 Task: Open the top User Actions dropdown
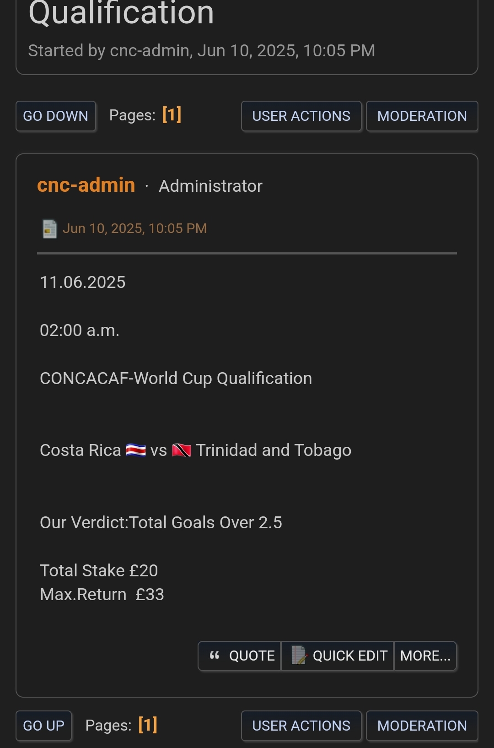[301, 116]
